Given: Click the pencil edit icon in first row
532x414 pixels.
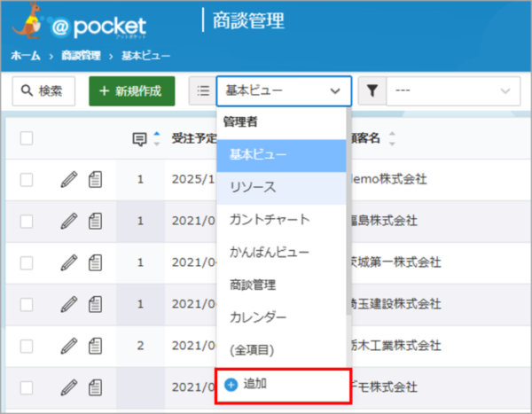Looking at the screenshot, I should coord(69,180).
